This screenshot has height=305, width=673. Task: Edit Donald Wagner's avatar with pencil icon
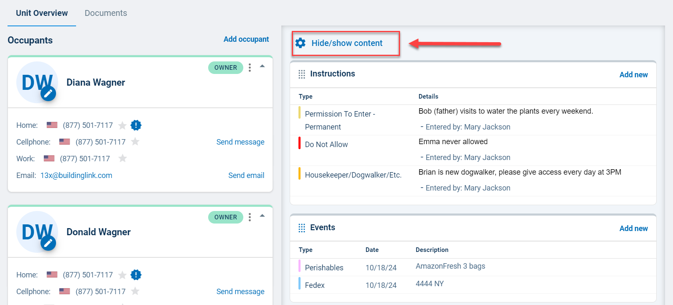[x=48, y=243]
